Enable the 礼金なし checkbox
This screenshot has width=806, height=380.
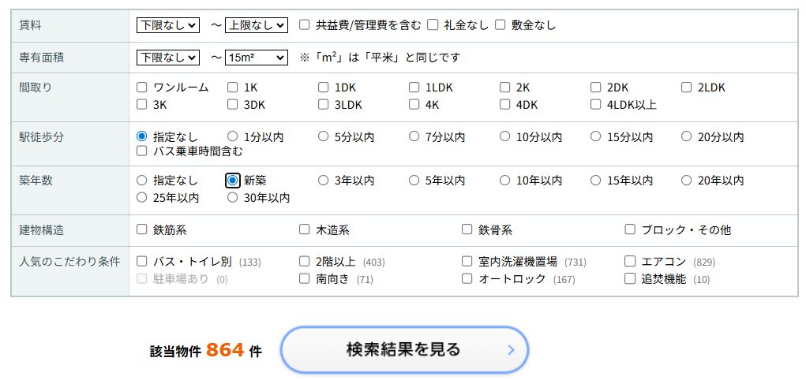coord(433,25)
